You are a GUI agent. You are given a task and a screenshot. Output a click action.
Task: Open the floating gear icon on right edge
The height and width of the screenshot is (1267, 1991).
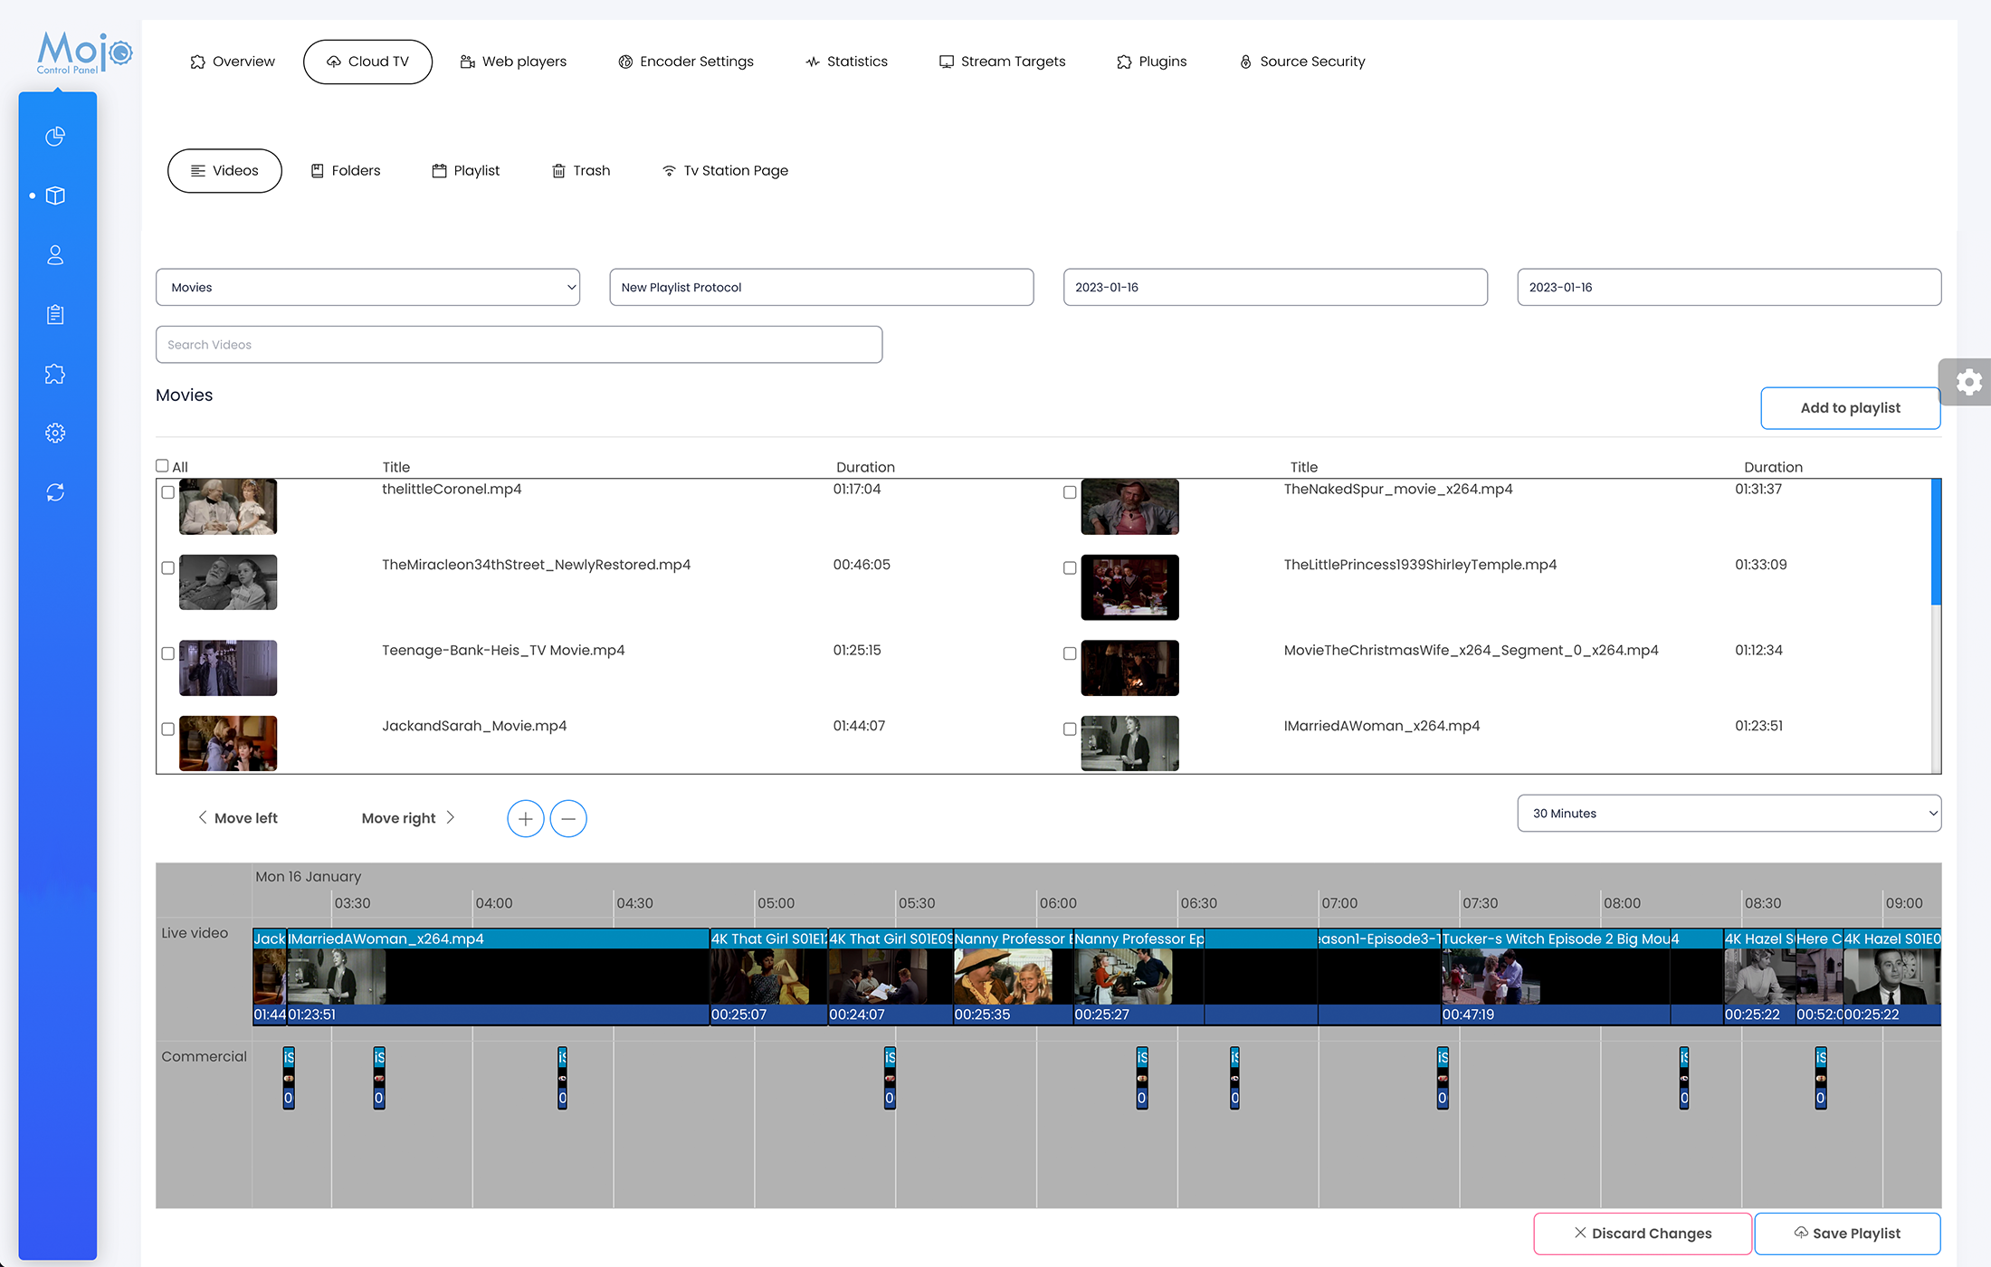click(1967, 382)
